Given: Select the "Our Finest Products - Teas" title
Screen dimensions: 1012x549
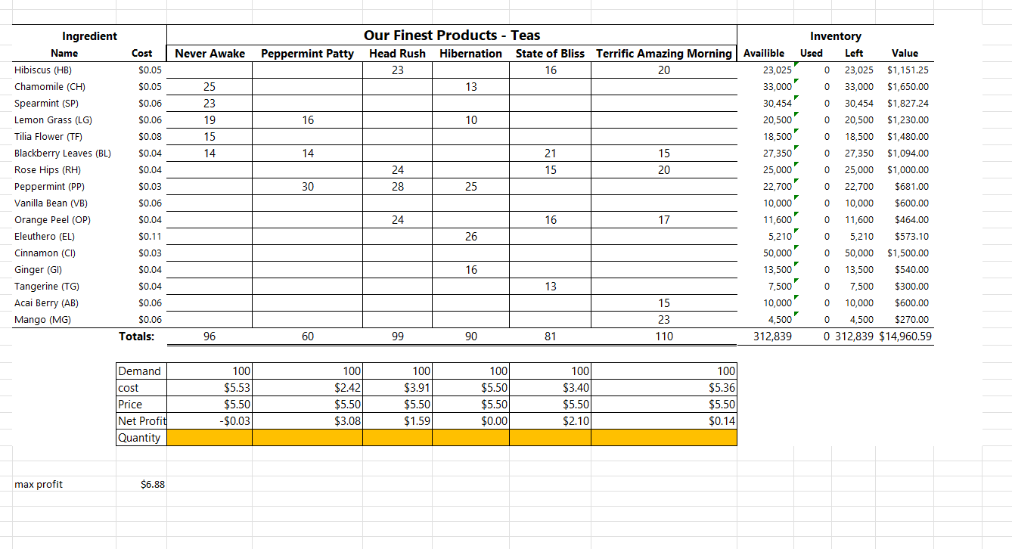Looking at the screenshot, I should click(x=452, y=36).
